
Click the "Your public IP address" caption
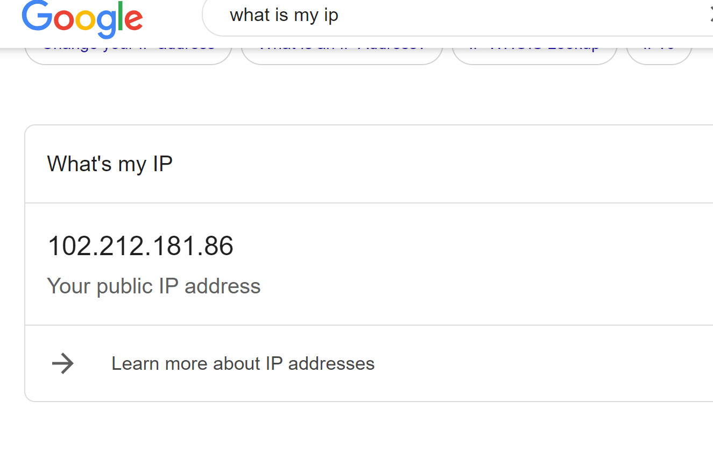pos(154,286)
